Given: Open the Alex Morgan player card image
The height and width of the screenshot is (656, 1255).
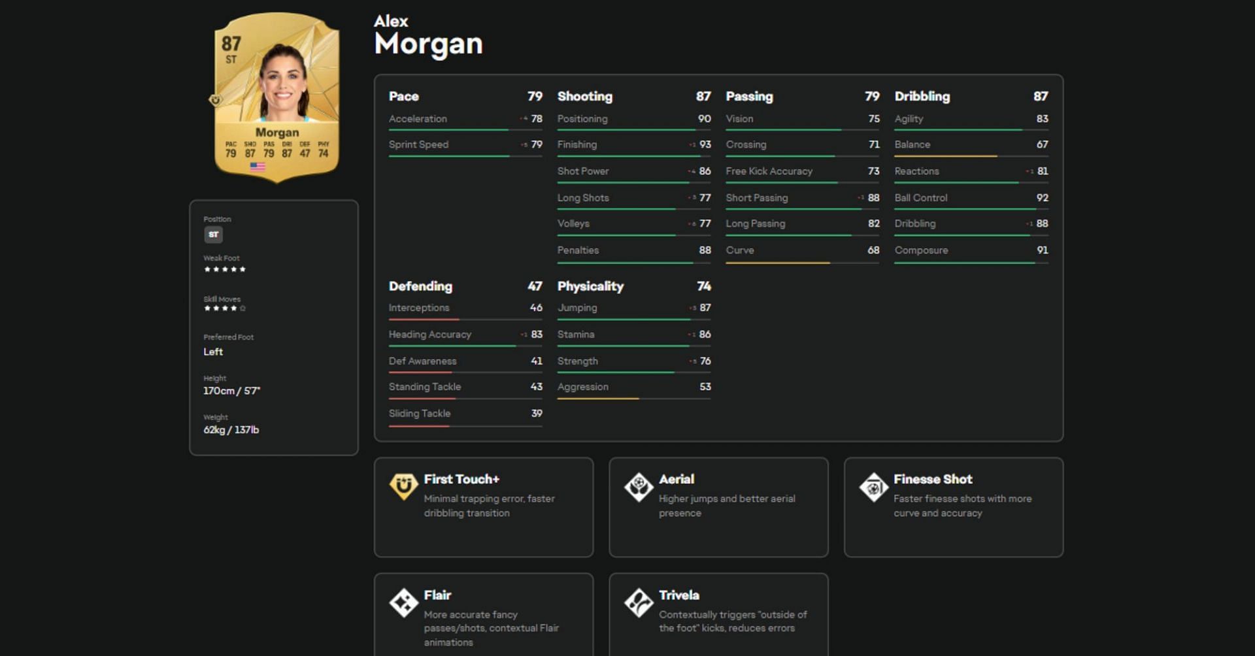Looking at the screenshot, I should click(x=276, y=97).
